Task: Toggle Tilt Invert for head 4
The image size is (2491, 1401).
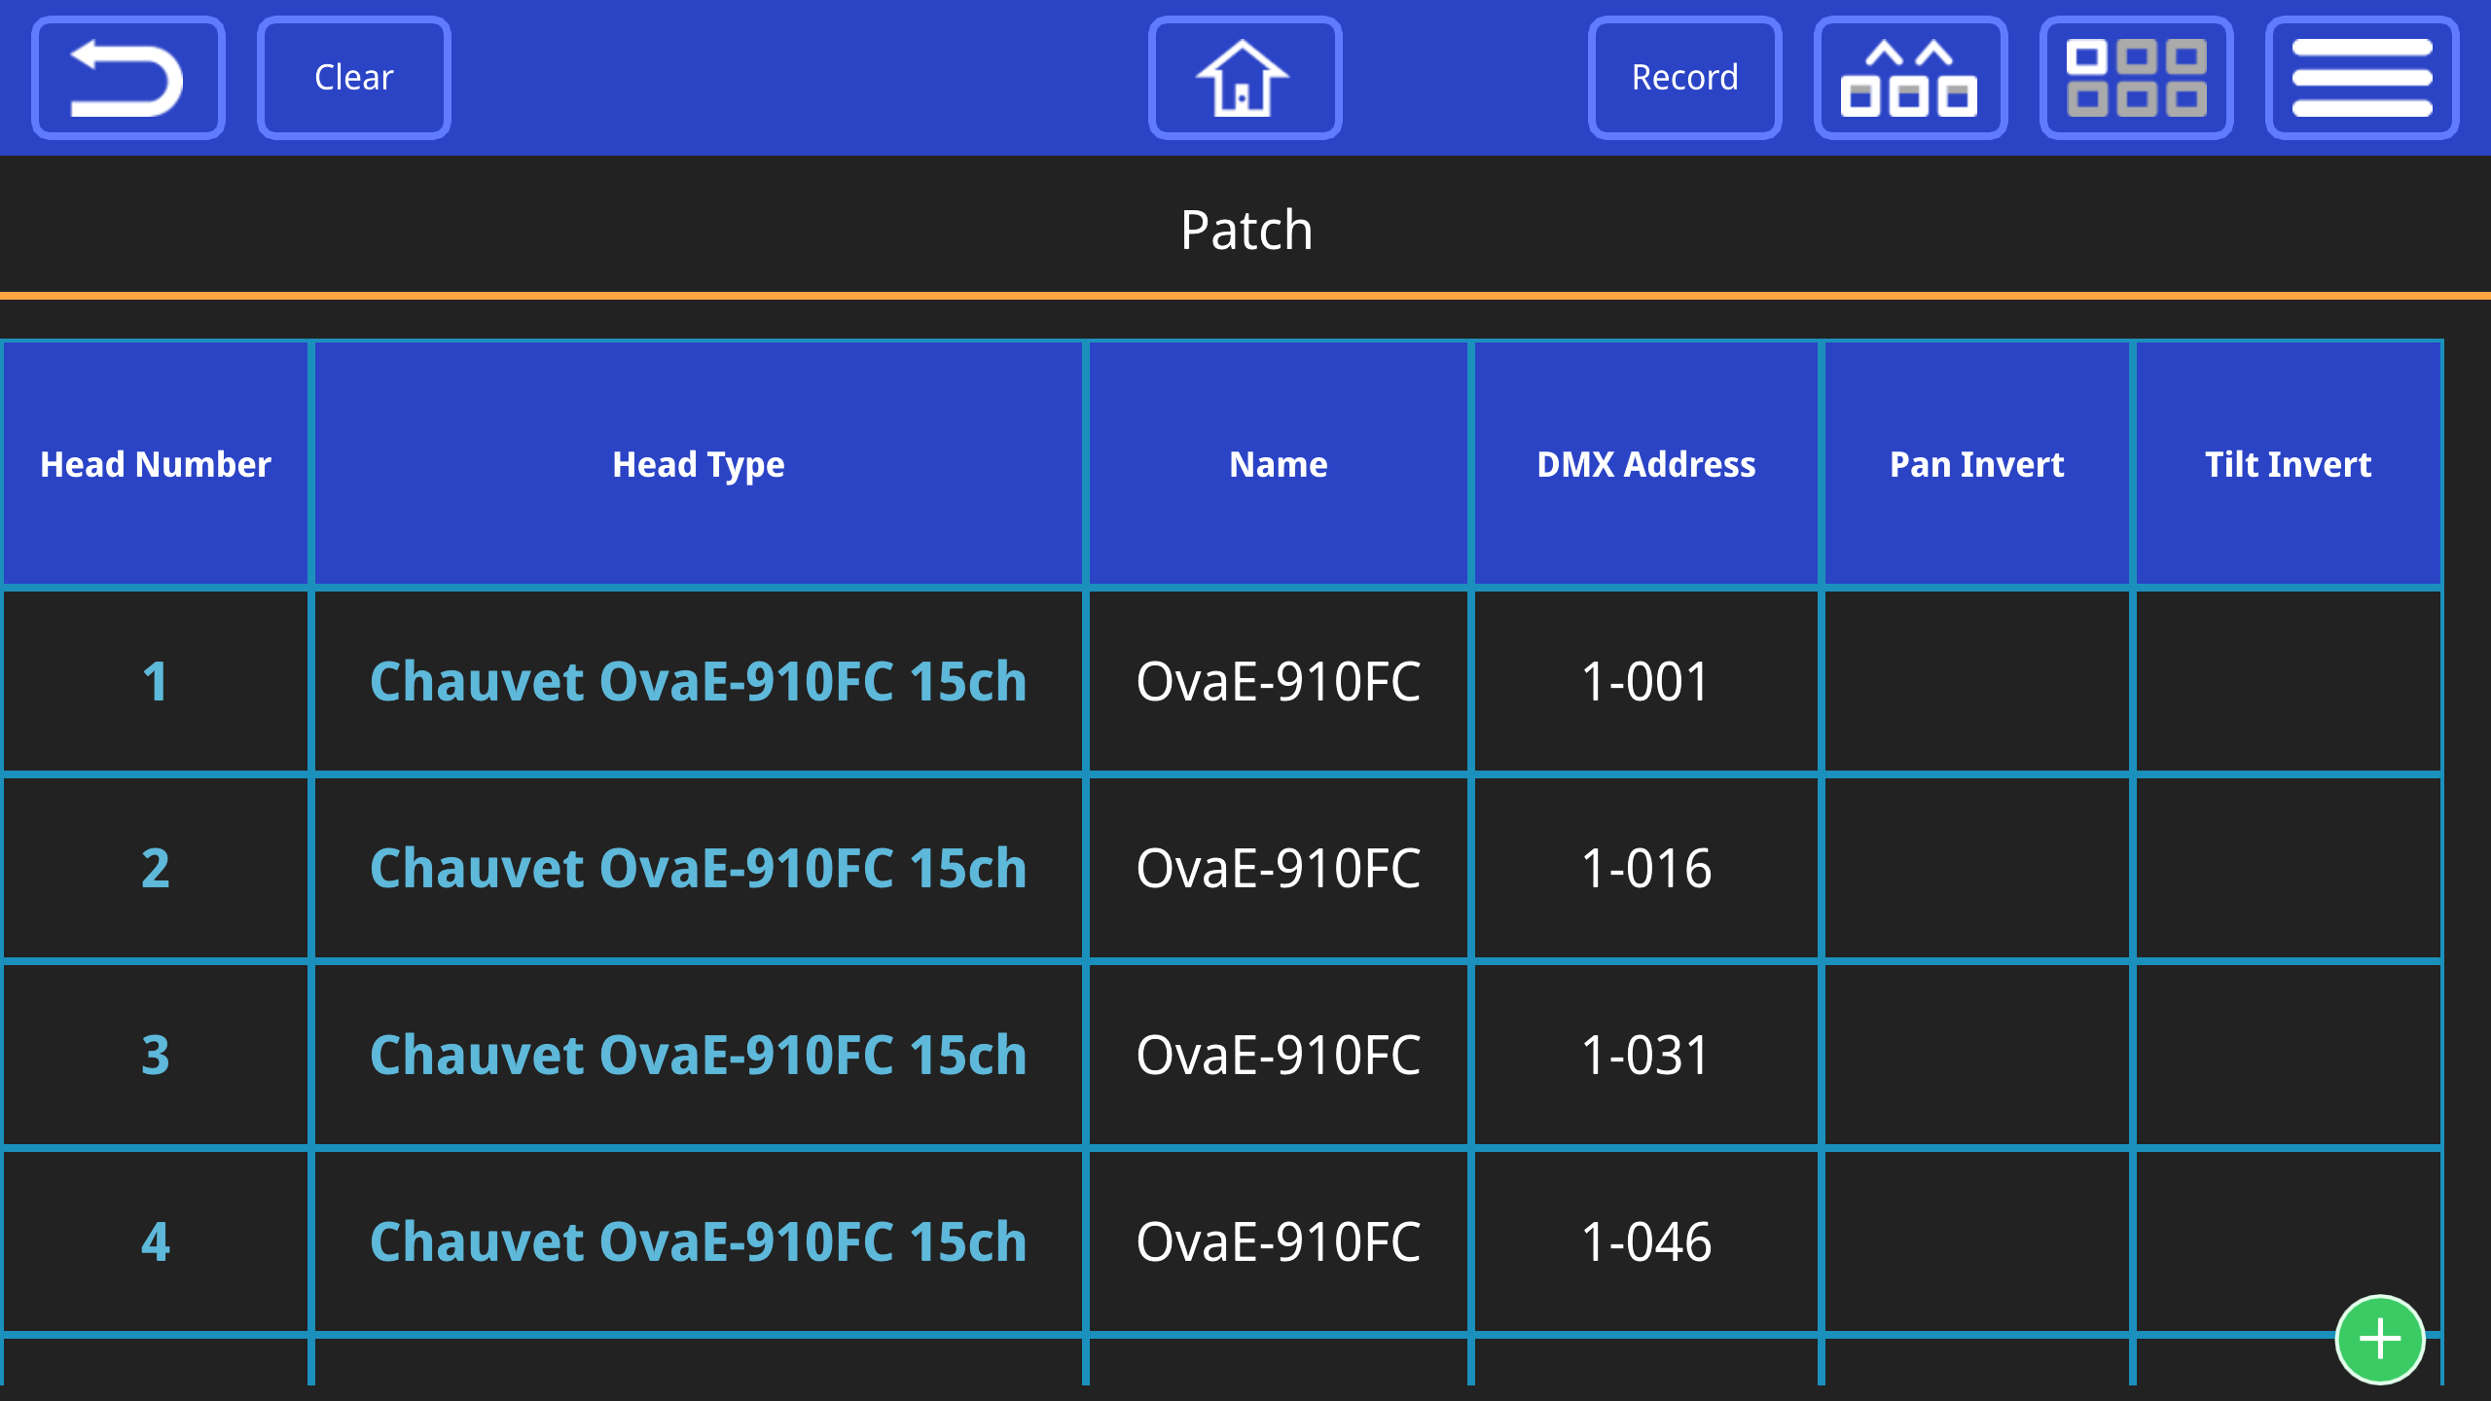Action: coord(2289,1241)
